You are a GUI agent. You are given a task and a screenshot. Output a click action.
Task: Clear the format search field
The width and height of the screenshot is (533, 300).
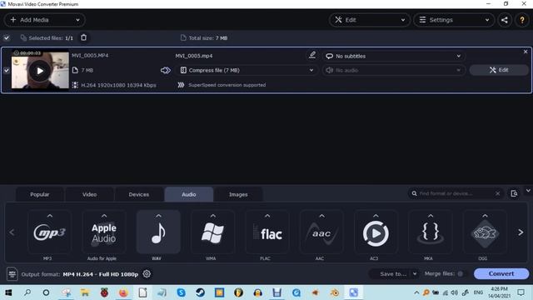click(498, 193)
